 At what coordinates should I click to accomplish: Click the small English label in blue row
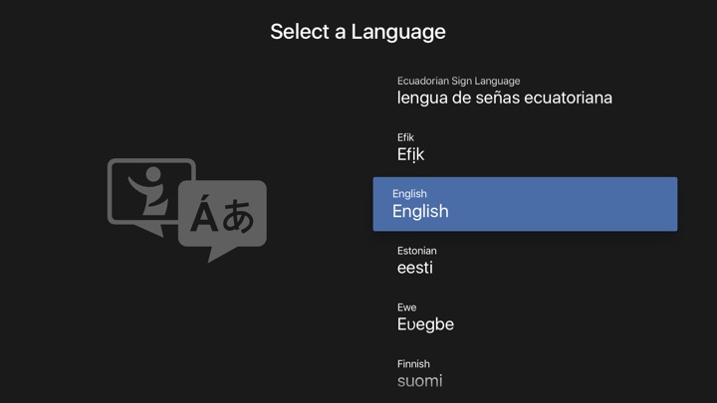pyautogui.click(x=409, y=194)
